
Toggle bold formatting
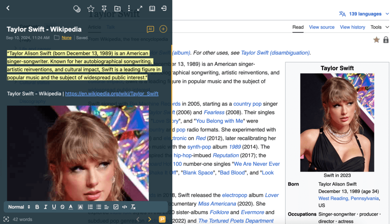[37, 207]
